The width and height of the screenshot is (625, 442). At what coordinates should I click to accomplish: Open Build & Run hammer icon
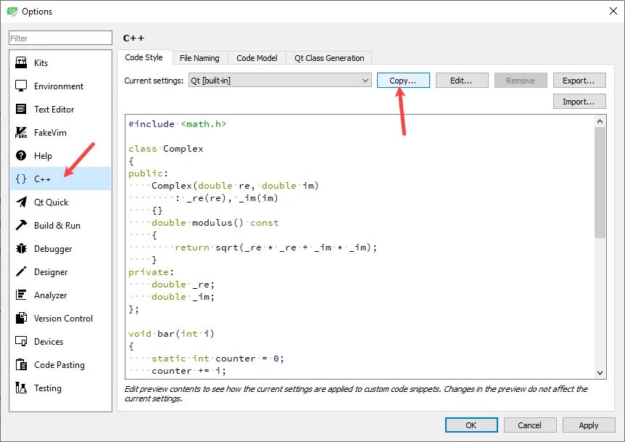tap(21, 225)
